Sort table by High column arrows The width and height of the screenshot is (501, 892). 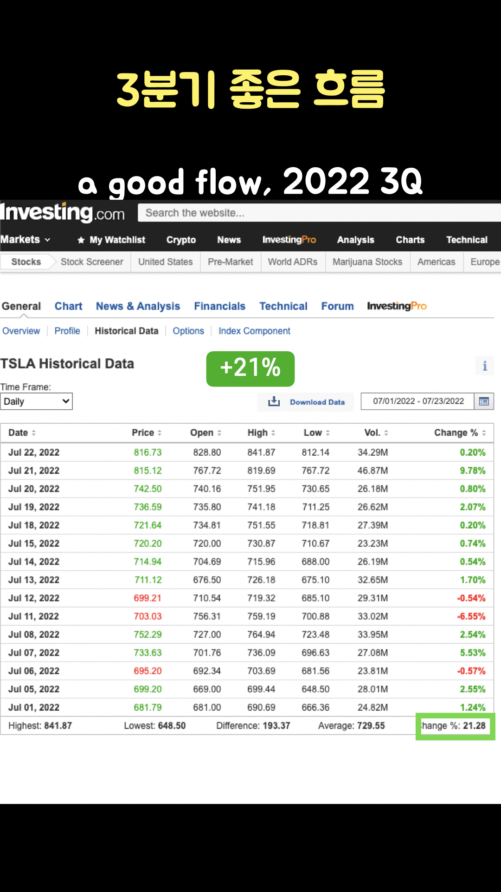[273, 433]
